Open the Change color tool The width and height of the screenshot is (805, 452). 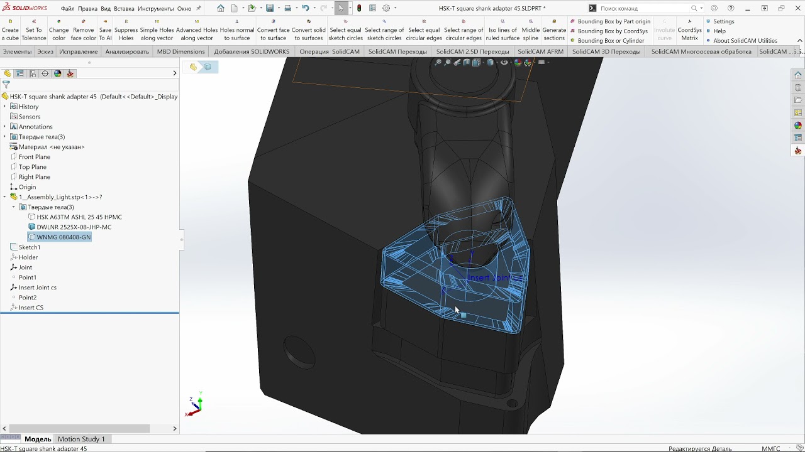(58, 30)
